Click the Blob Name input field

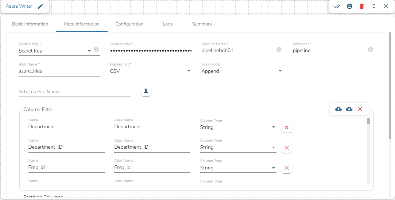coord(59,71)
